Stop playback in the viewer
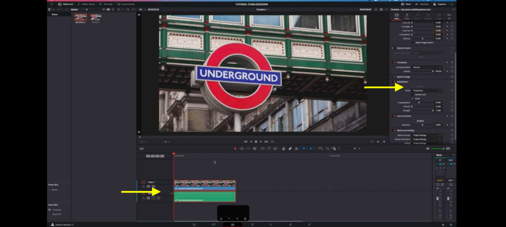Viewport: 506px width, 227px height. point(256,142)
